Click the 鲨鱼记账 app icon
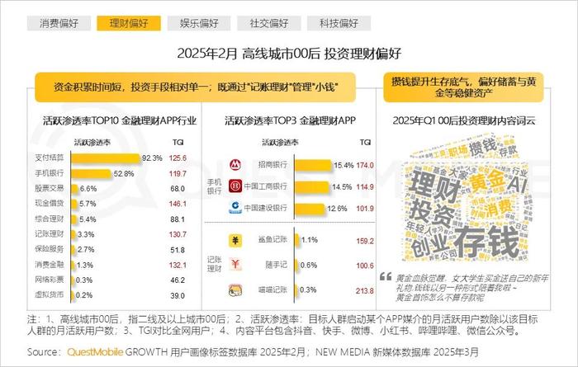Viewport: 578px width, 367px height. (235, 240)
